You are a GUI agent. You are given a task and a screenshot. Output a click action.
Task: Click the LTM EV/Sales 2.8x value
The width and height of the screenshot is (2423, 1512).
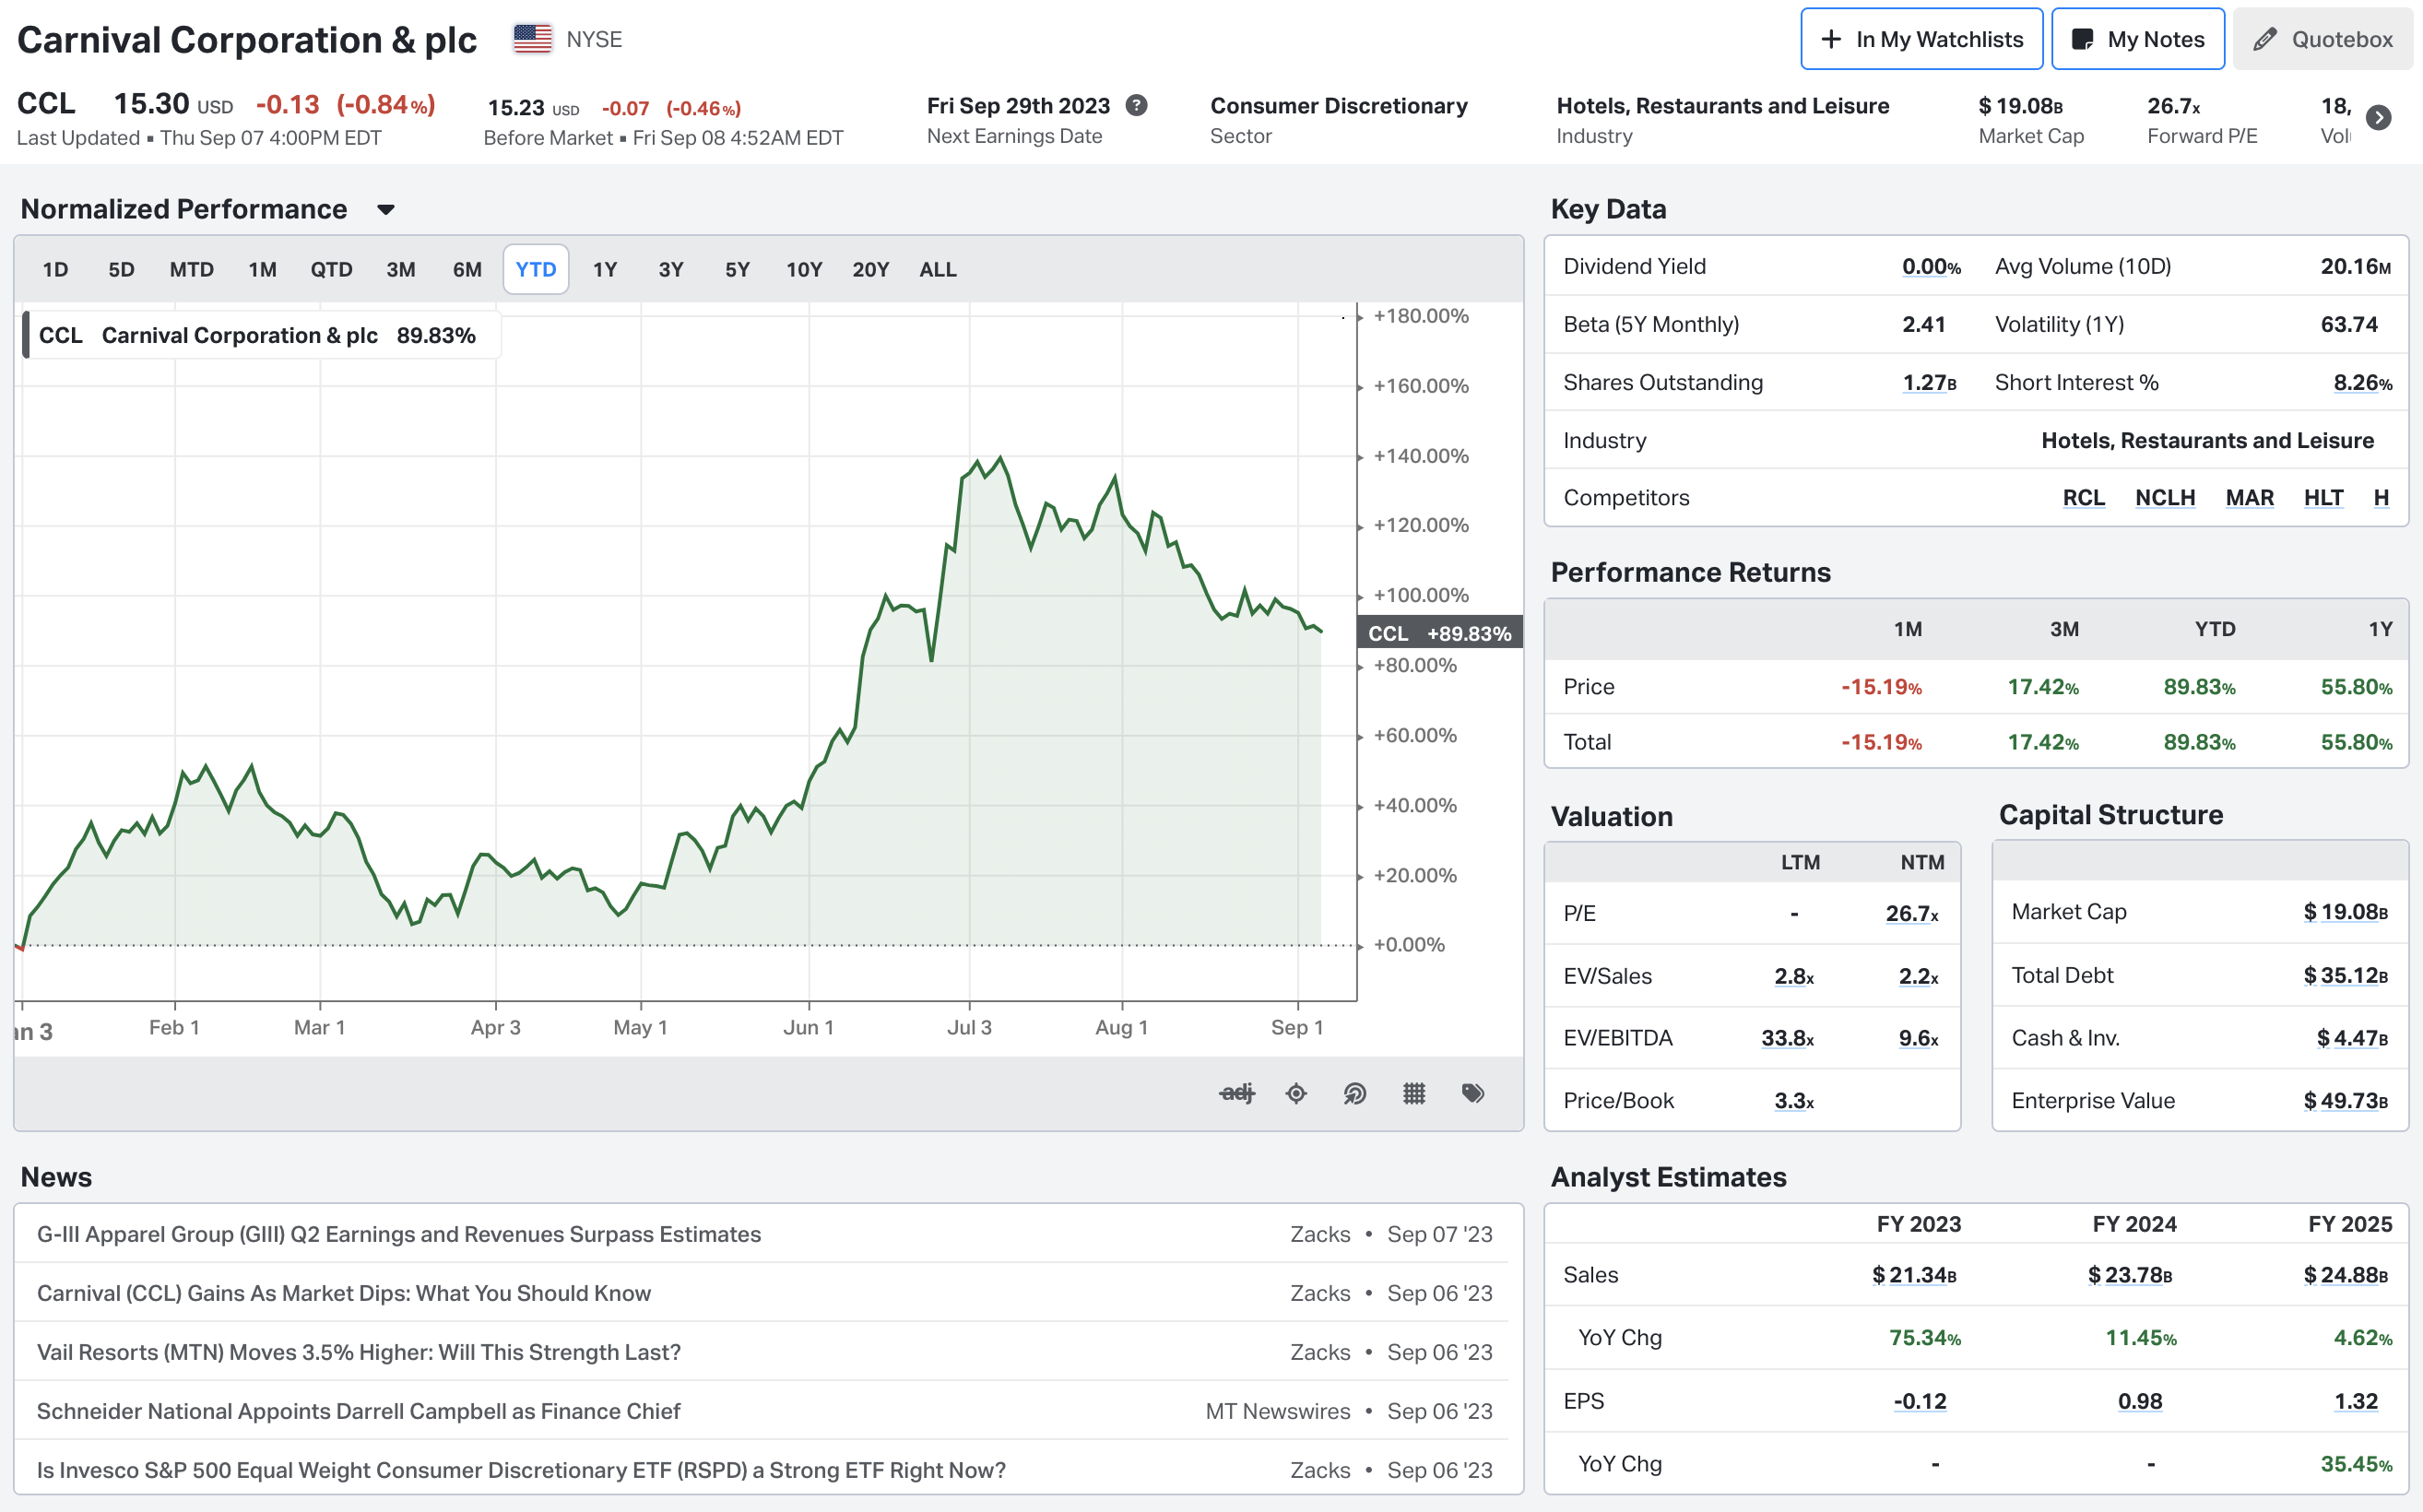[x=1794, y=976]
